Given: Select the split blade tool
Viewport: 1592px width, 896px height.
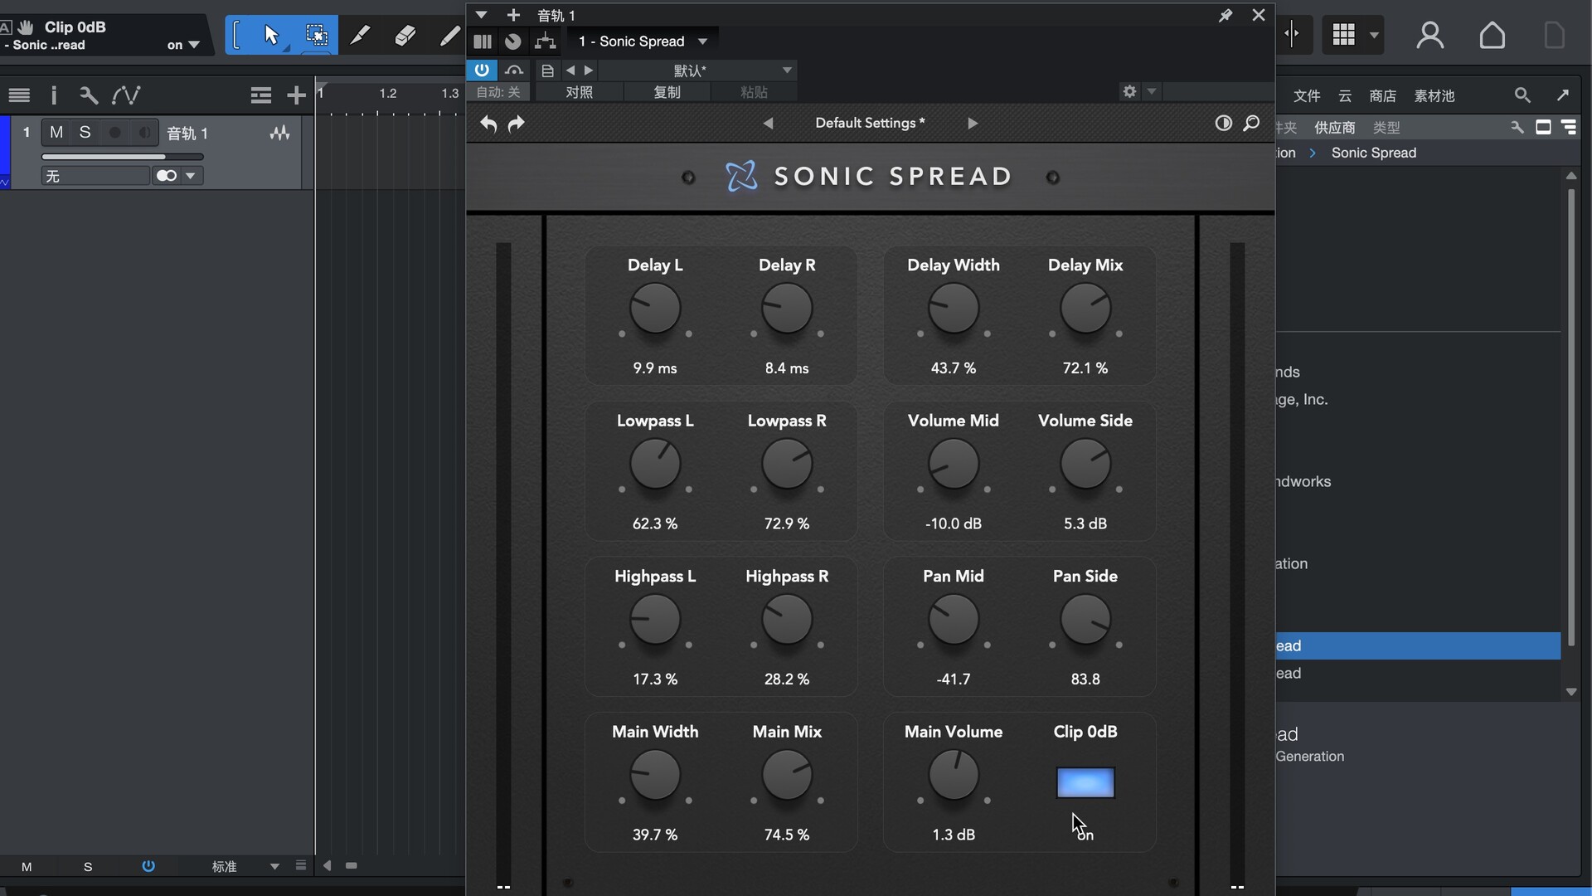Looking at the screenshot, I should (x=361, y=35).
